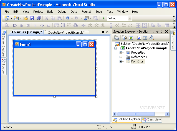
Task: Click the Add New Item toolbar icon
Action: coord(16,18)
